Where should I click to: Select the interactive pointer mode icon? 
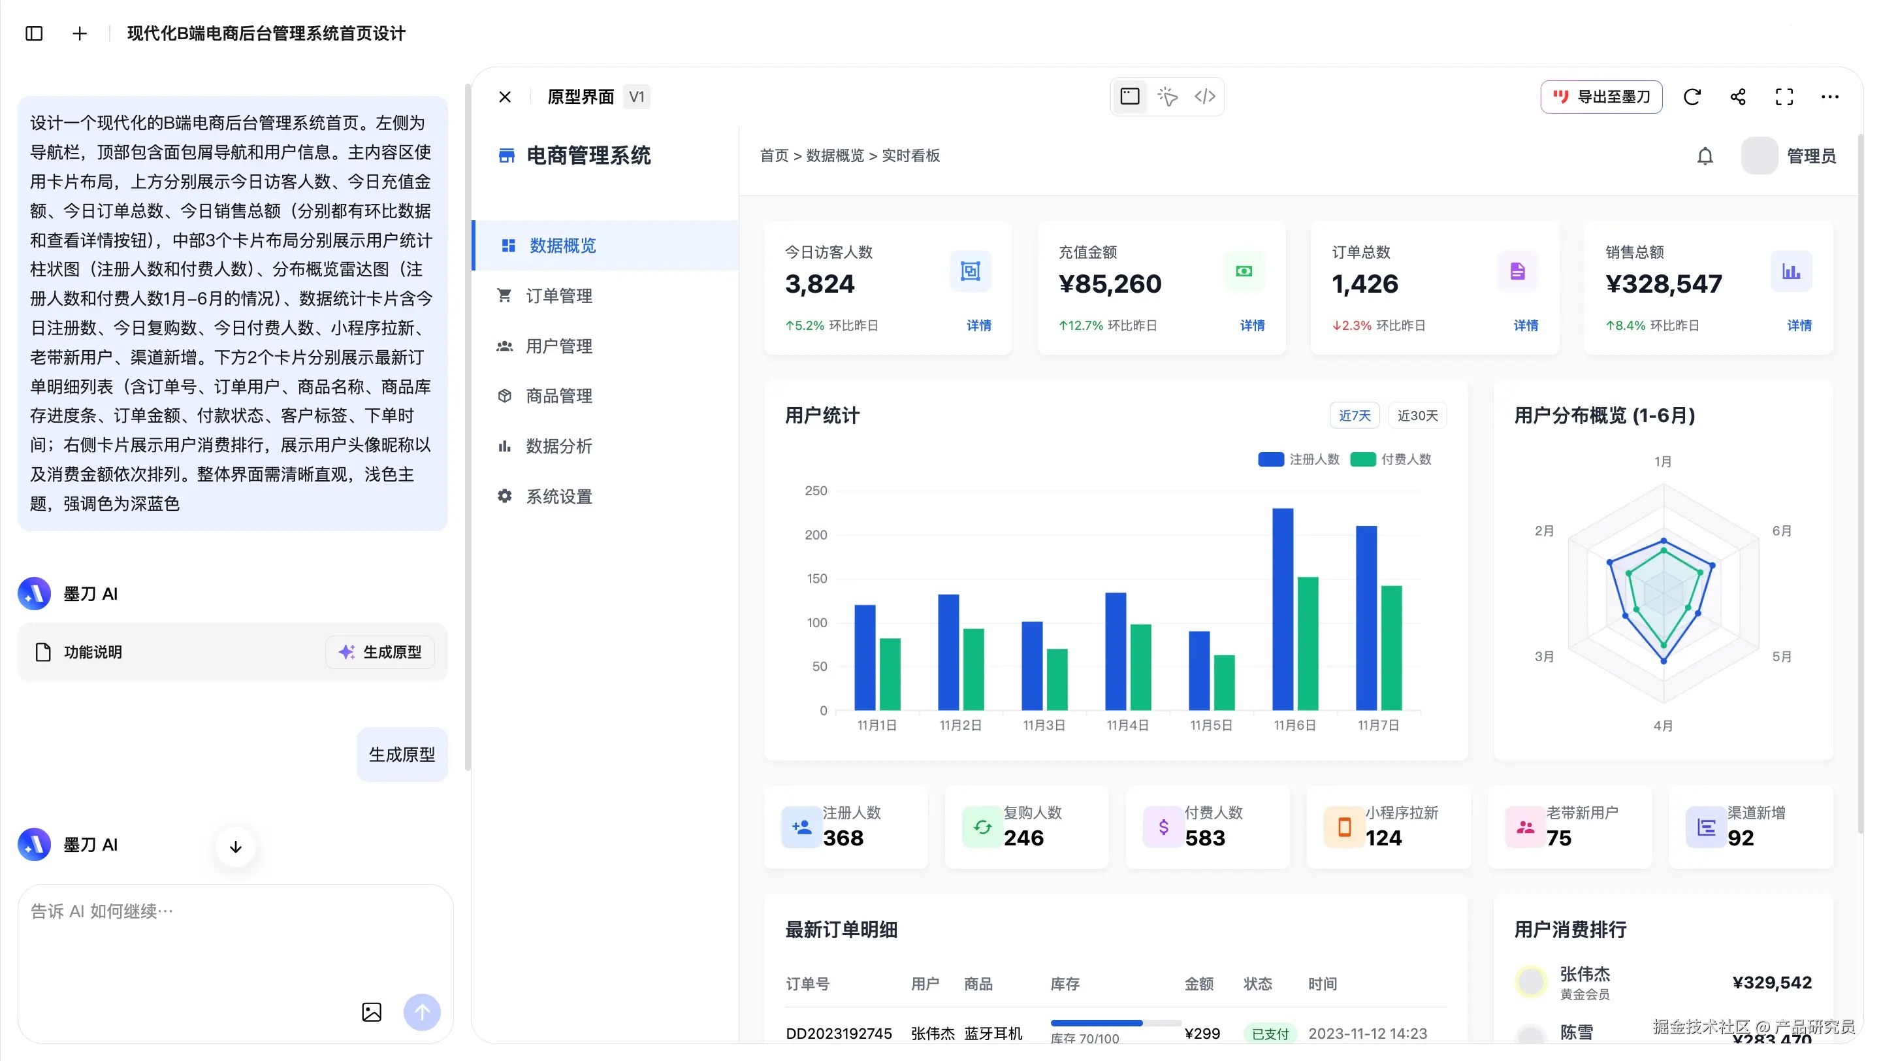click(1167, 97)
